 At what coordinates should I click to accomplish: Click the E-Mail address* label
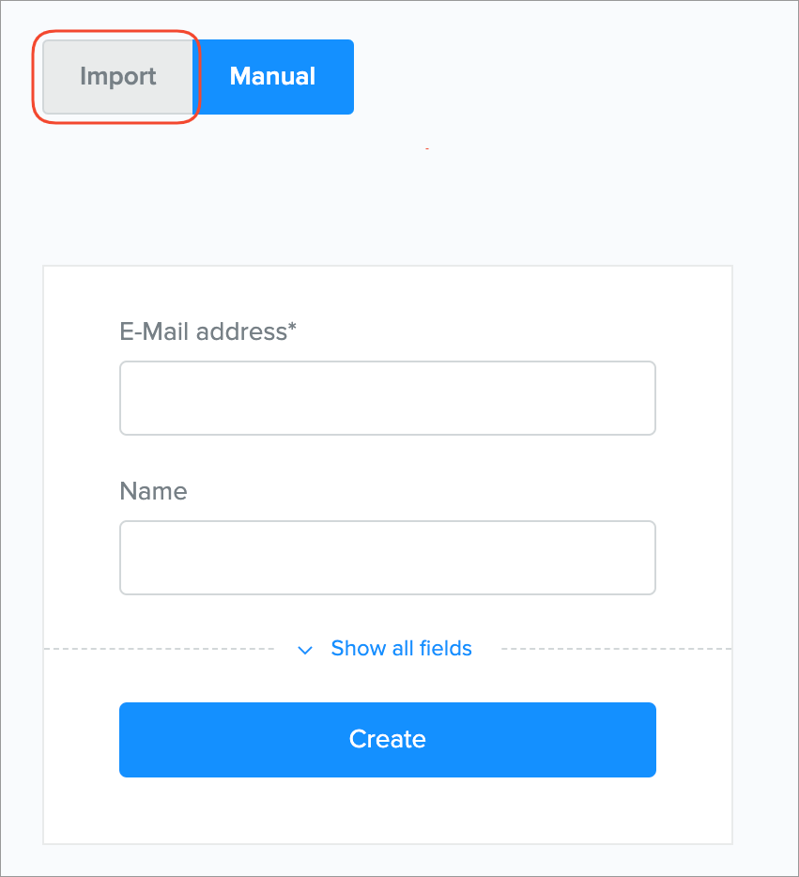coord(207,331)
